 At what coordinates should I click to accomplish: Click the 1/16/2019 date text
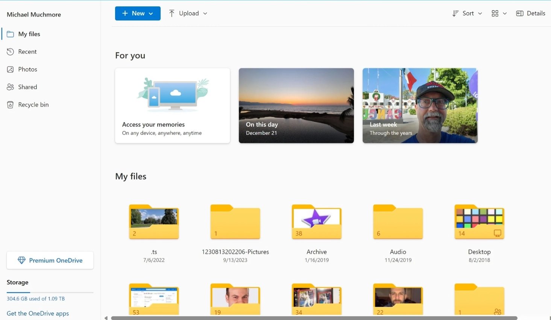coord(317,260)
